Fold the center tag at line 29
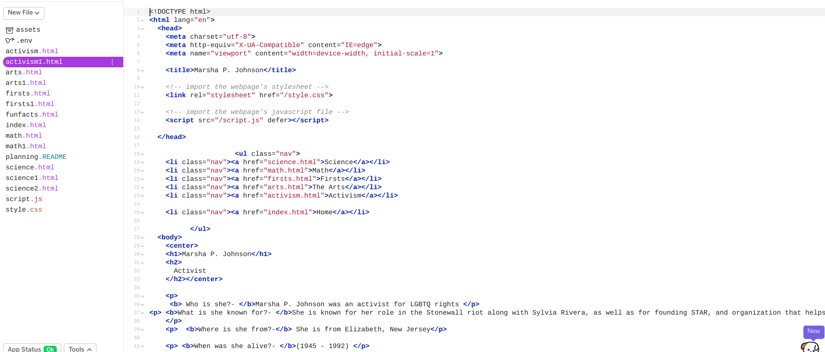This screenshot has height=352, width=825. (143, 246)
